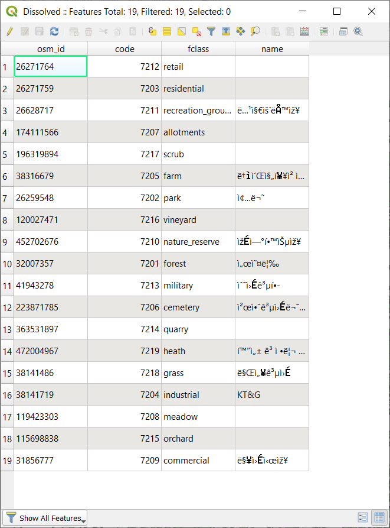Click the fclass cell 'nature_reserve'
390x528 pixels.
click(198, 242)
